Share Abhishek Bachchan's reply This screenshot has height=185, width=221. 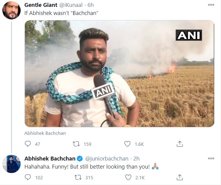pos(179,178)
